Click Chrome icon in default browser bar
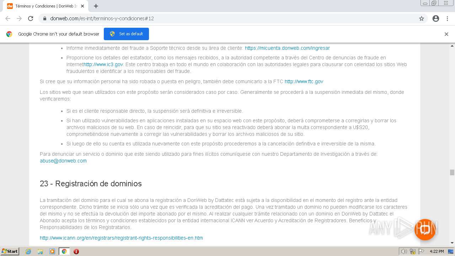 tap(9, 34)
